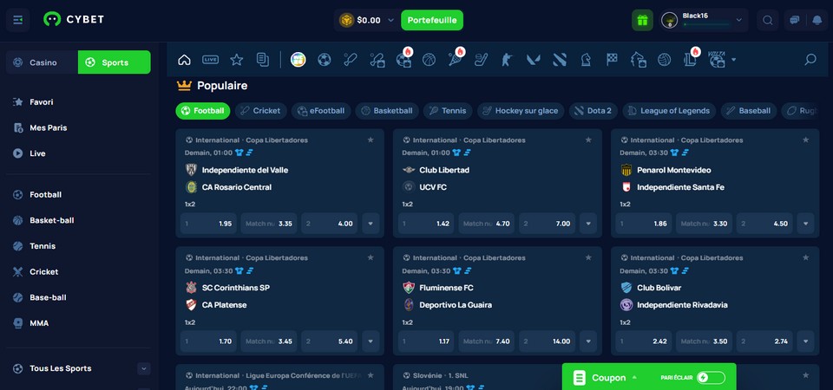This screenshot has width=833, height=390.
Task: Select the Hockey sur glace filter chip
Action: [x=521, y=111]
